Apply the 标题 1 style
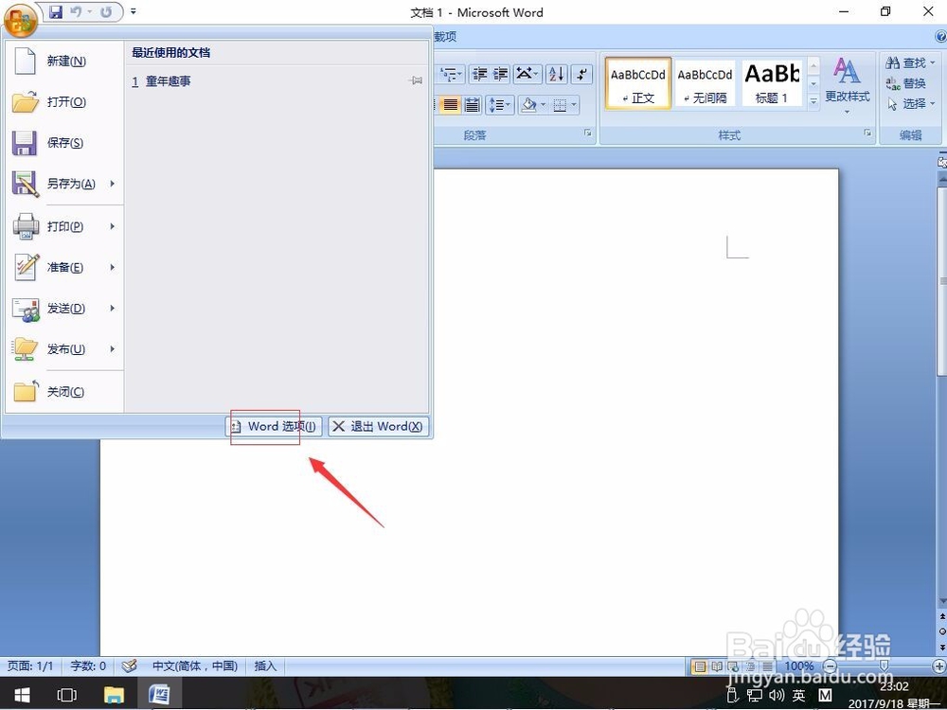Viewport: 947px width, 710px height. [772, 83]
